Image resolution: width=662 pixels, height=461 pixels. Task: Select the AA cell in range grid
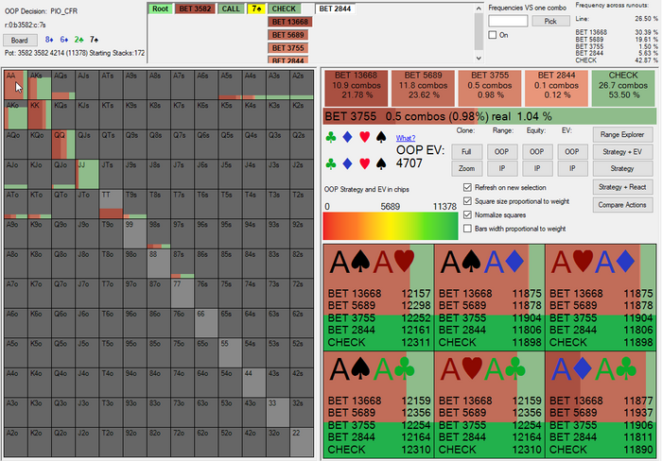pyautogui.click(x=16, y=85)
